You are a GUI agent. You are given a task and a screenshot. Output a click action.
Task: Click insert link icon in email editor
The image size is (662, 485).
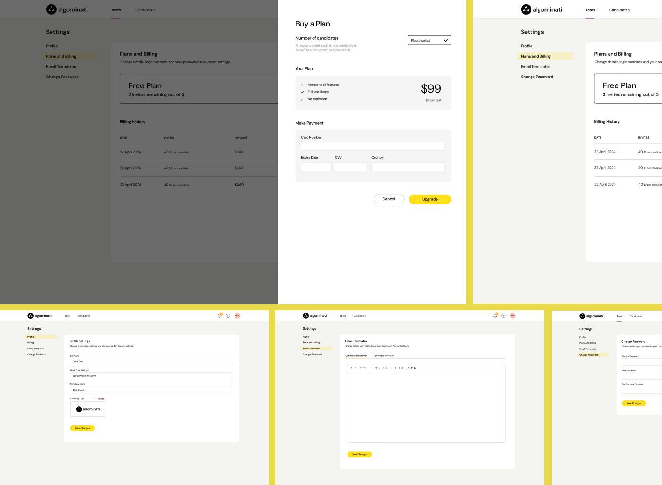pyautogui.click(x=411, y=368)
